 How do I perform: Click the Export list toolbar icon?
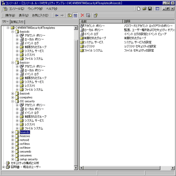click(x=88, y=15)
